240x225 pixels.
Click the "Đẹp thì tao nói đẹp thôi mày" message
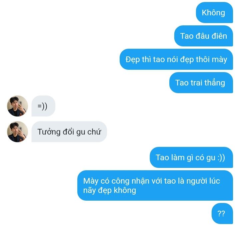coord(176,59)
